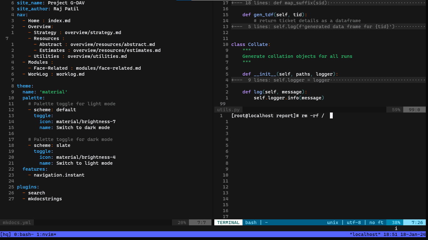The height and width of the screenshot is (240, 428).
Task: Click 'no ft' filetype indicator
Action: point(376,222)
